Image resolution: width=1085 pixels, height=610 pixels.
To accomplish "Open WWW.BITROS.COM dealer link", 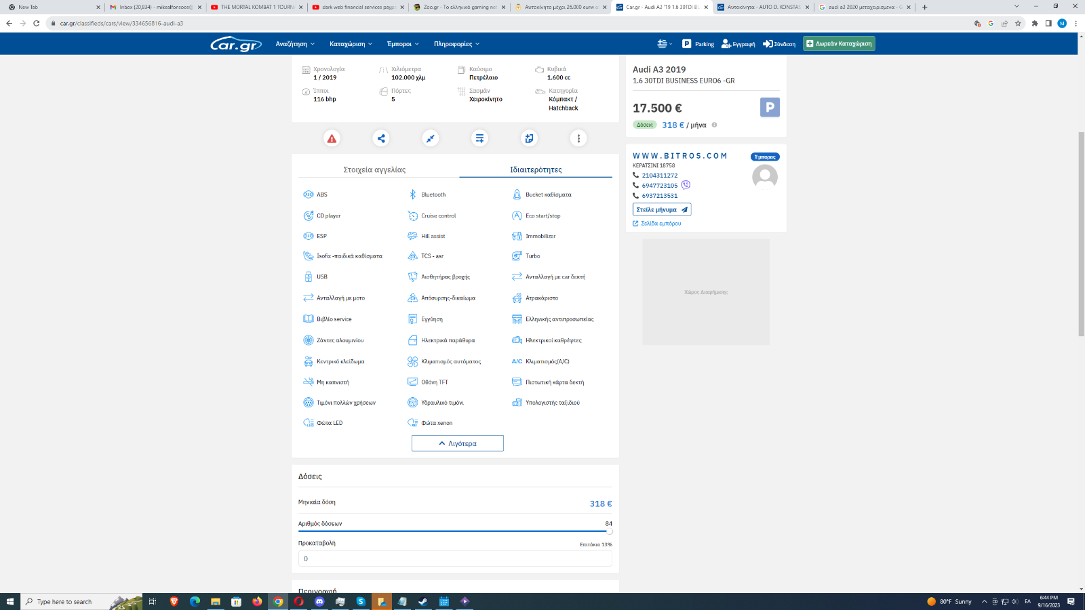I will point(680,156).
